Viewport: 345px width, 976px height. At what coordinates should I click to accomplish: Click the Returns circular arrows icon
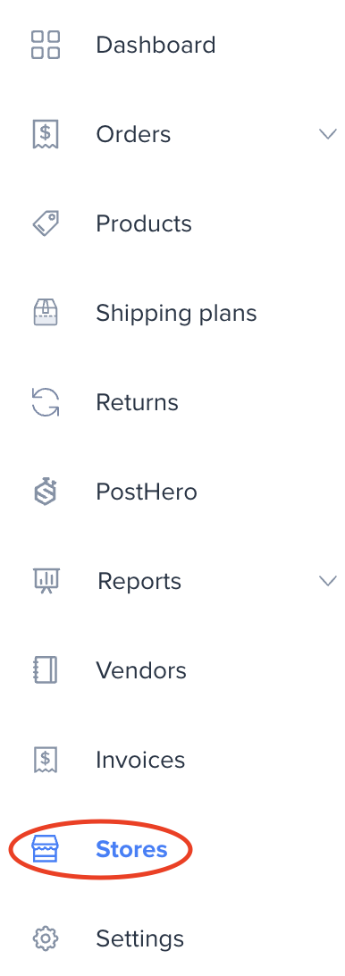(46, 402)
